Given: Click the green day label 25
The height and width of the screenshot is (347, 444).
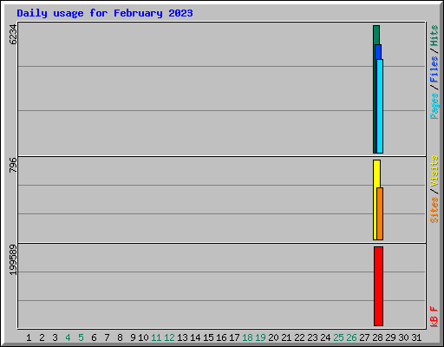Looking at the screenshot, I should coord(338,337).
